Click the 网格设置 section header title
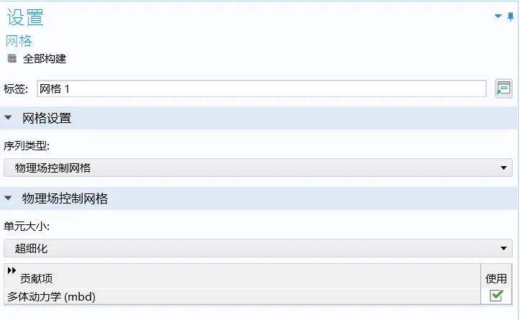The width and height of the screenshot is (520, 320). coord(47,118)
